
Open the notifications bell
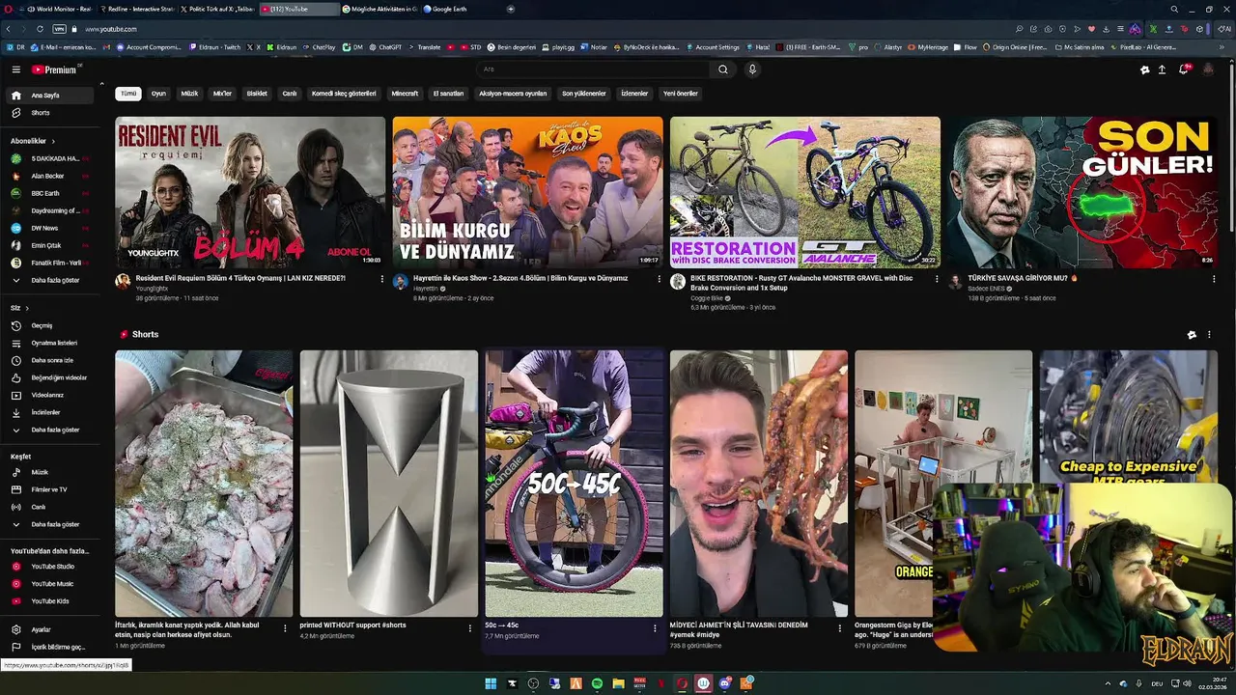click(x=1184, y=69)
